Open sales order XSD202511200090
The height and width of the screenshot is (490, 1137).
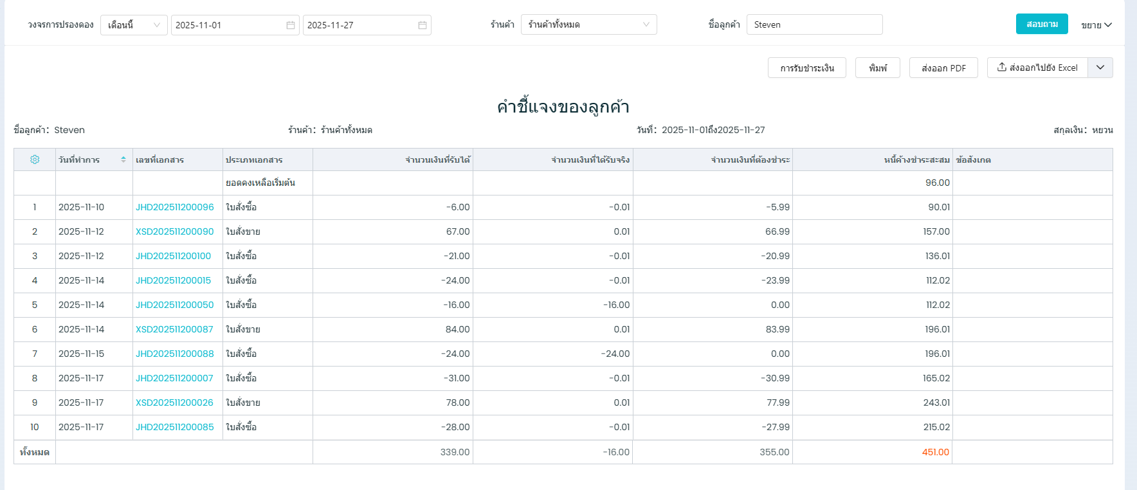click(175, 231)
